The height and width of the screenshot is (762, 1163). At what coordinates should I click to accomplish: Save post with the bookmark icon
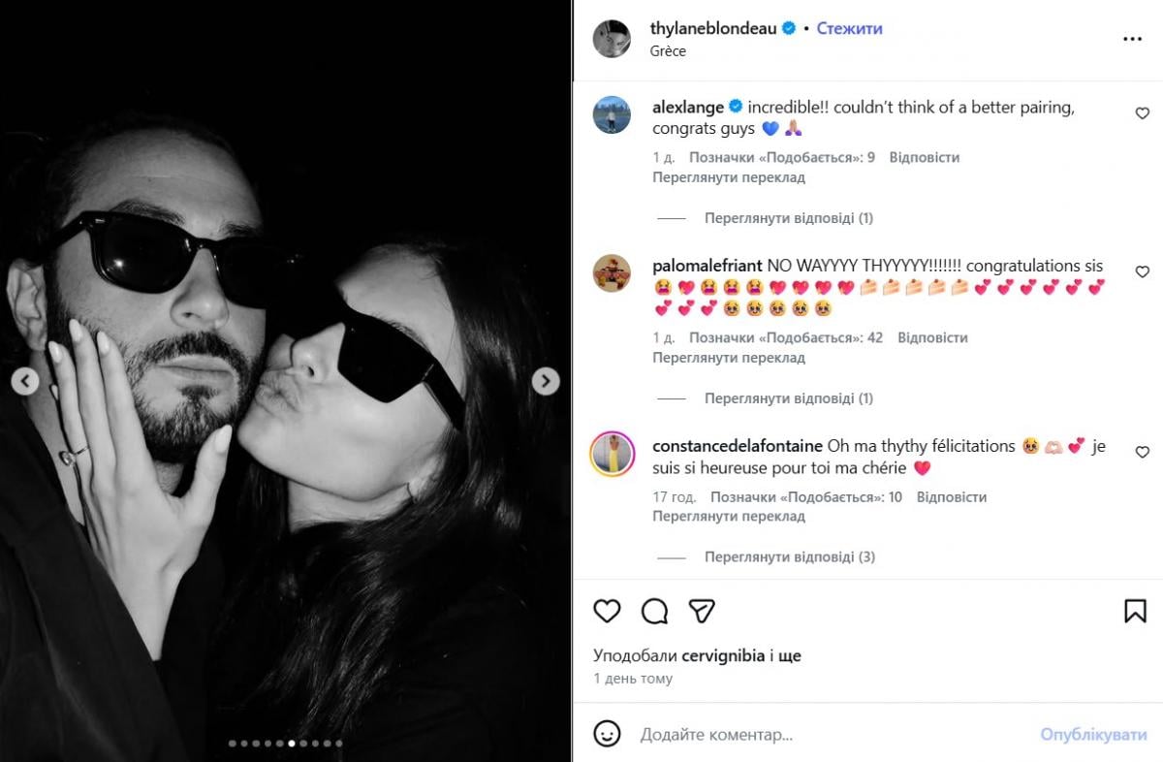tap(1135, 611)
